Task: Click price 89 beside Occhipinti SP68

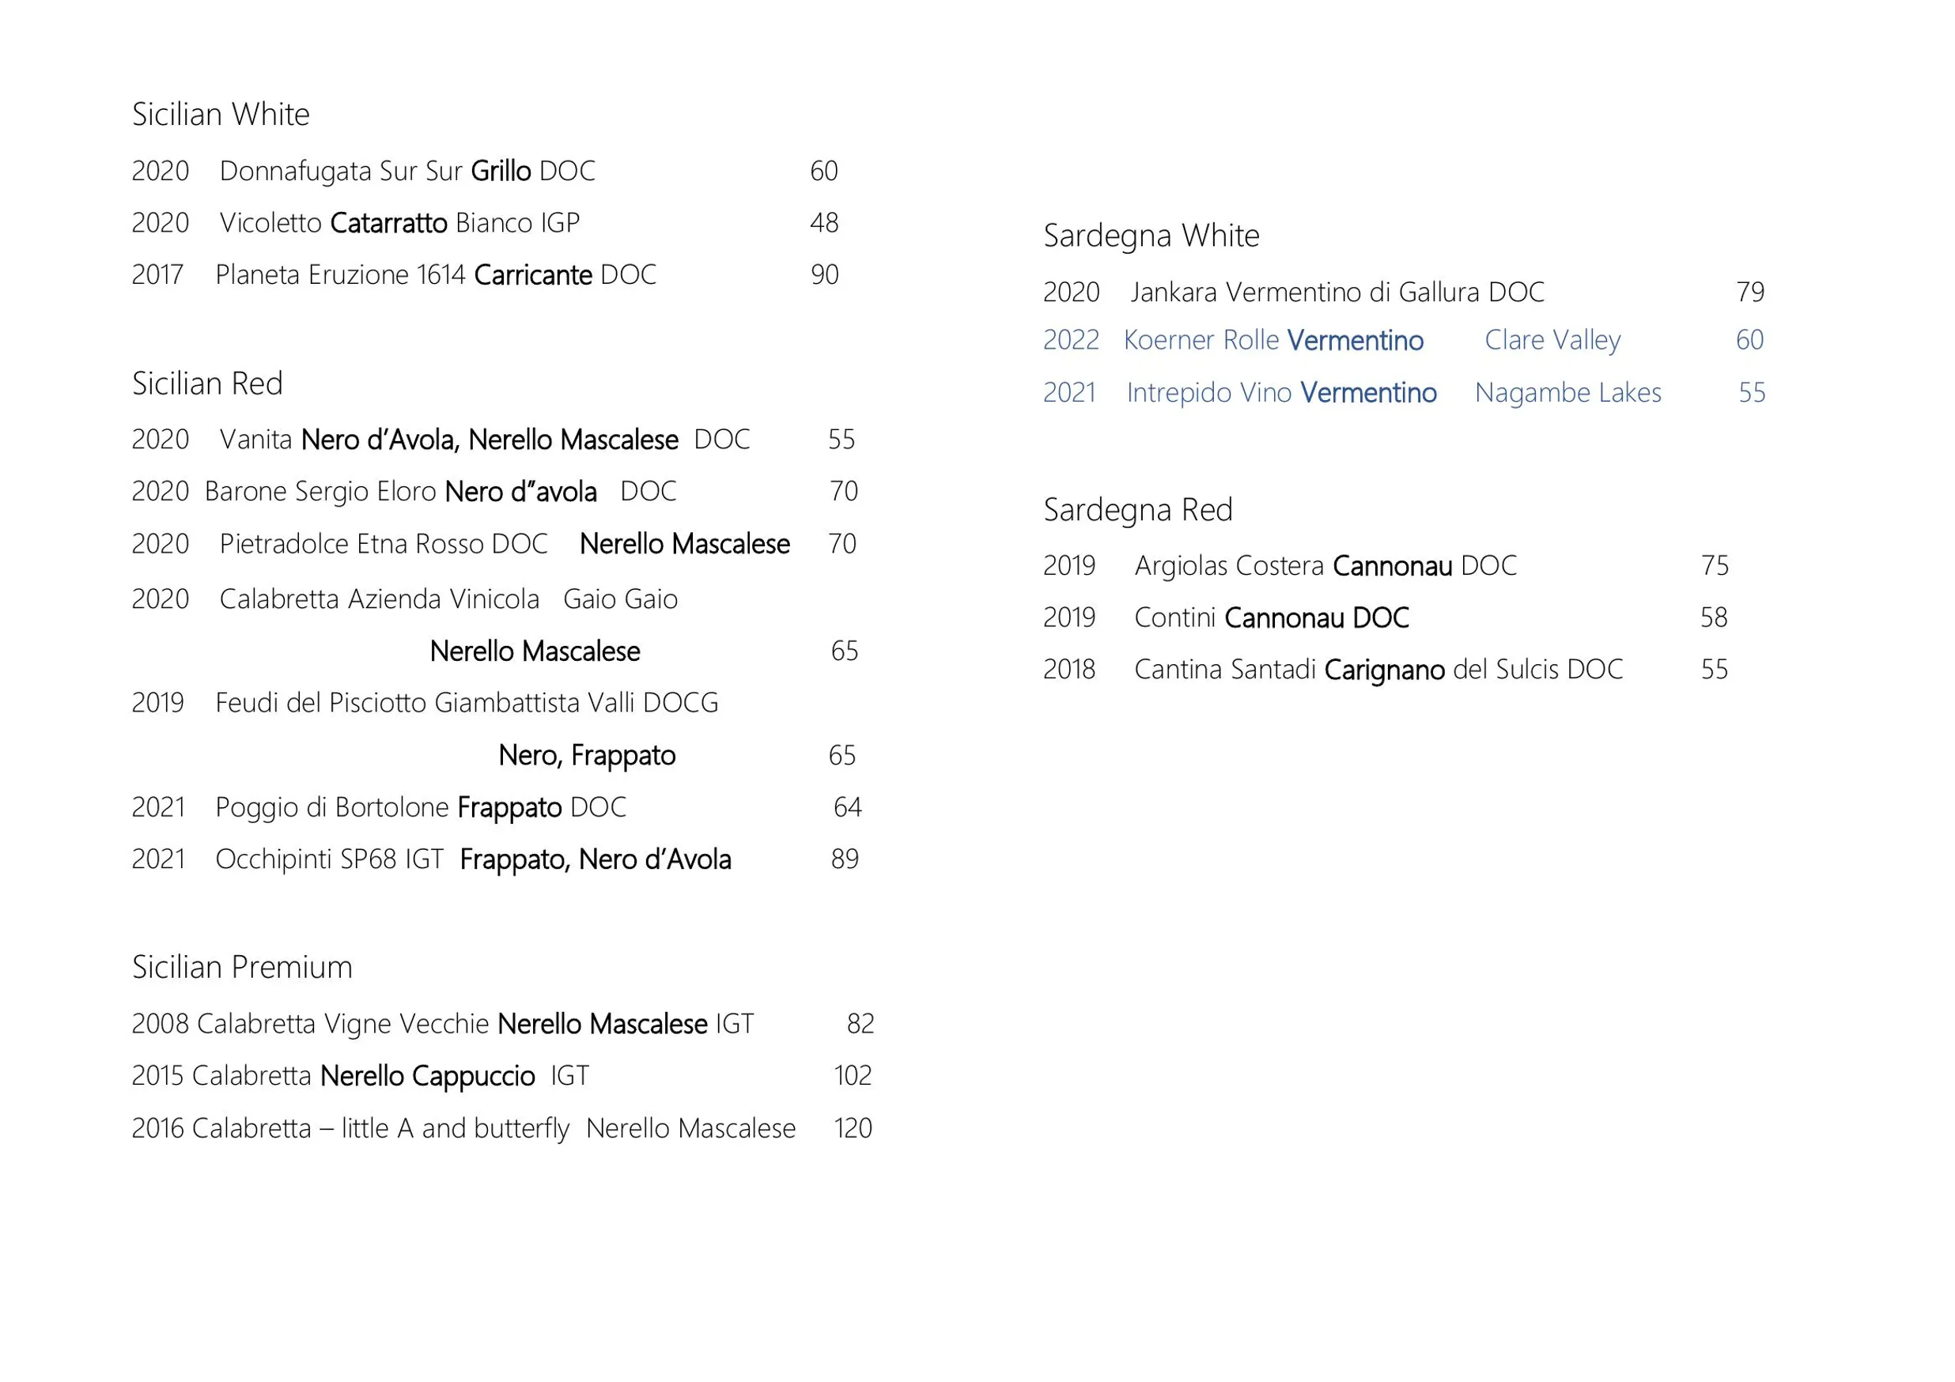Action: (845, 859)
